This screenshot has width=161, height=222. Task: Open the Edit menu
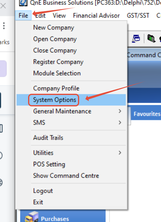click(x=40, y=16)
